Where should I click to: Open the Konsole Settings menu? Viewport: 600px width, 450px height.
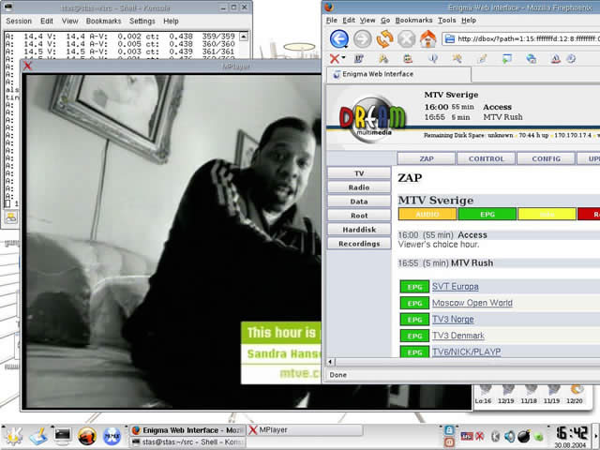pyautogui.click(x=142, y=21)
